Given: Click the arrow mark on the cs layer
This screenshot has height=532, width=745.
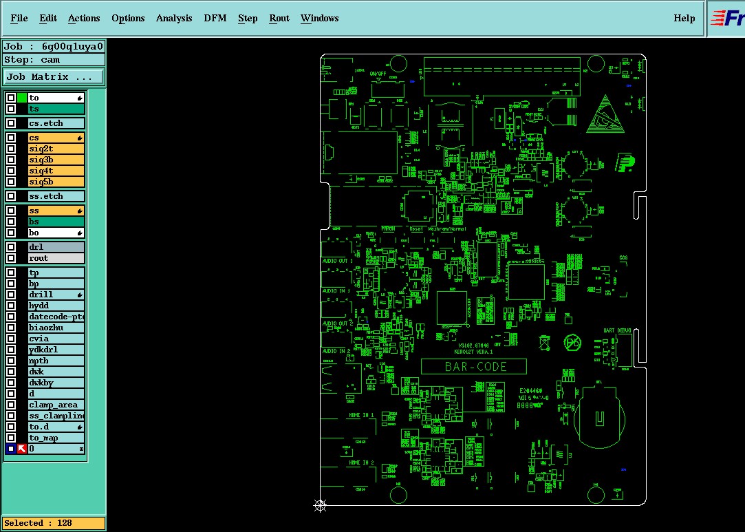Looking at the screenshot, I should pos(80,138).
